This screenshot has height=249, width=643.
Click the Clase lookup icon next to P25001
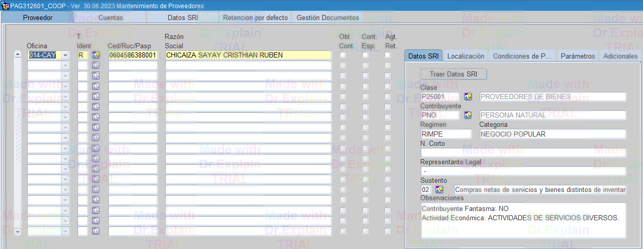(x=467, y=97)
